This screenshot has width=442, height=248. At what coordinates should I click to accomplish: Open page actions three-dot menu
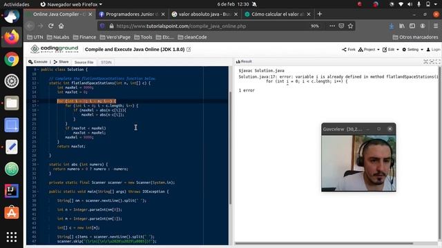(332, 26)
